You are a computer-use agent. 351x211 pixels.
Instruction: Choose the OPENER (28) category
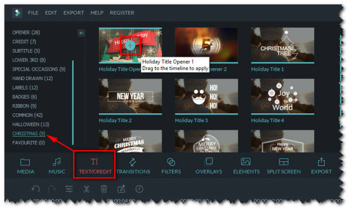26,33
